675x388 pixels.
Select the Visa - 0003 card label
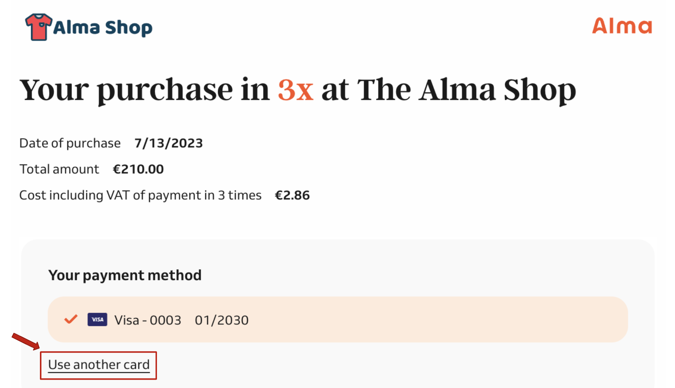148,320
